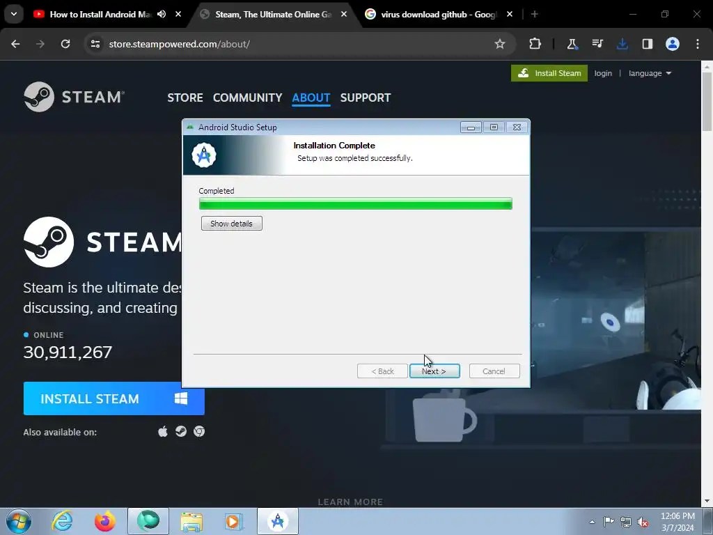Open STORE menu on Steam
The height and width of the screenshot is (535, 713).
coord(185,98)
